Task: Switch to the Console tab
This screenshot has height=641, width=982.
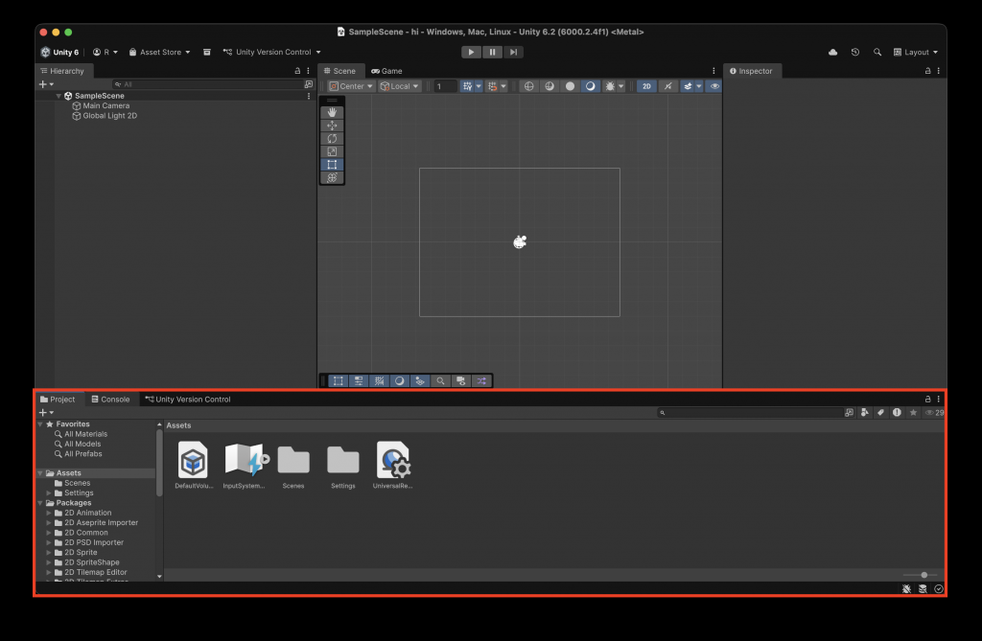Action: click(x=110, y=400)
